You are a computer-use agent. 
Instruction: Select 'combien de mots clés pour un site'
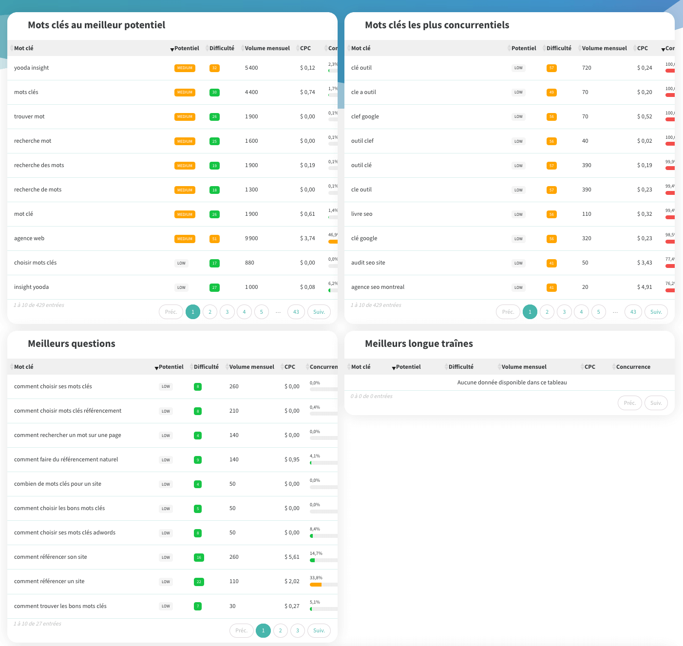click(x=57, y=484)
